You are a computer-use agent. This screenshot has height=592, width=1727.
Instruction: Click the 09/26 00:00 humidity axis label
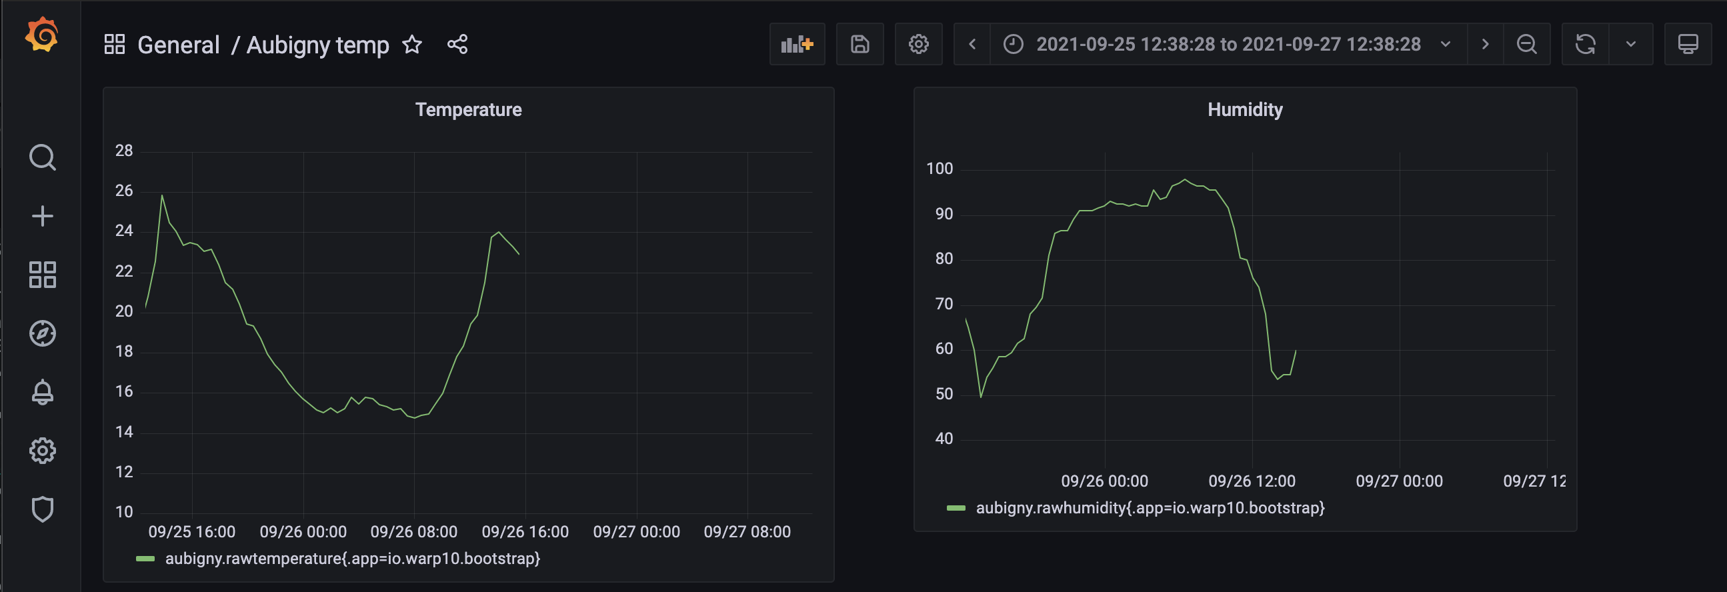tap(1104, 481)
